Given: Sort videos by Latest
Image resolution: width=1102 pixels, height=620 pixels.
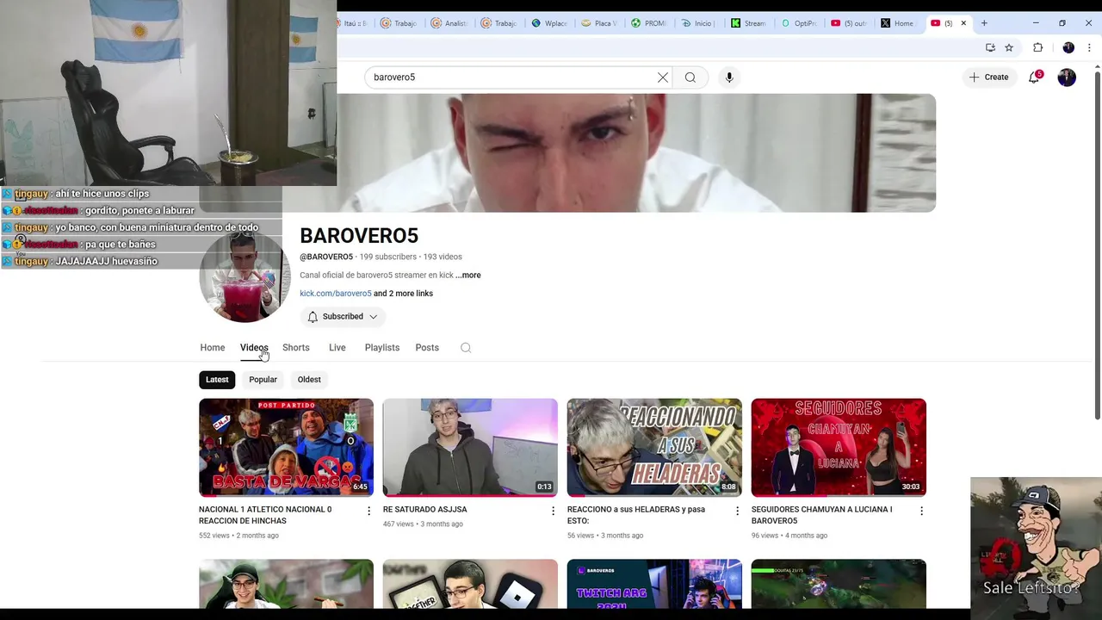Looking at the screenshot, I should (217, 380).
